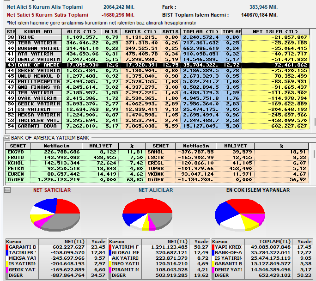The image size is (316, 281).
Task: Click blue swatch beside GLOBAL ME legend entry
Action: (x=110, y=253)
